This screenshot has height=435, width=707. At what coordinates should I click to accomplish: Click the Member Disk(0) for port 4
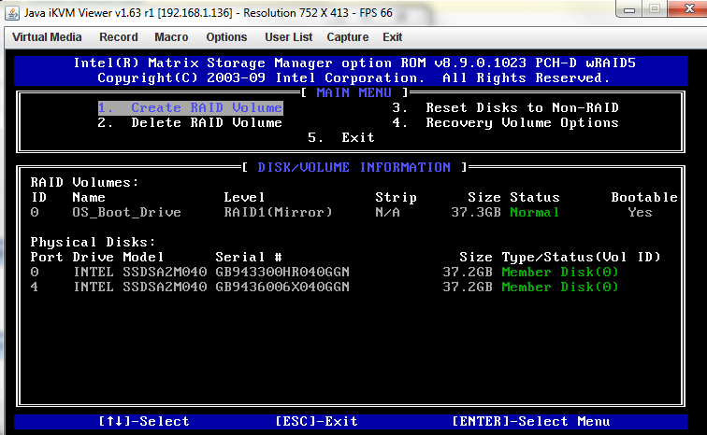pos(560,287)
